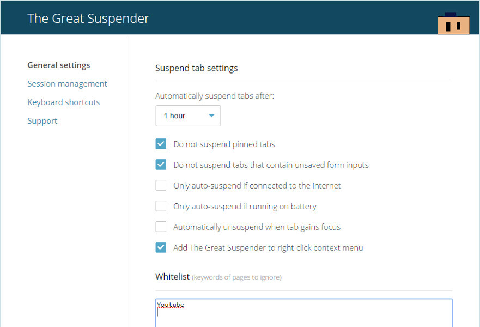The height and width of the screenshot is (327, 480).
Task: Click the chevron on the '1 hour' selector
Action: [211, 116]
